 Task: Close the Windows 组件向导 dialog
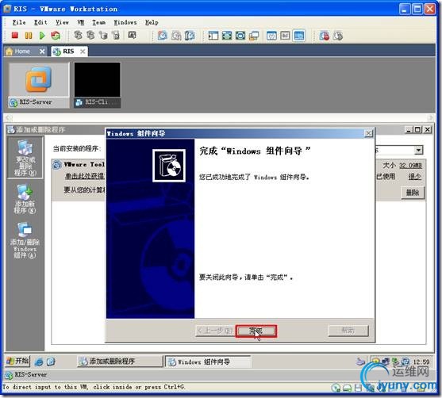click(x=368, y=133)
